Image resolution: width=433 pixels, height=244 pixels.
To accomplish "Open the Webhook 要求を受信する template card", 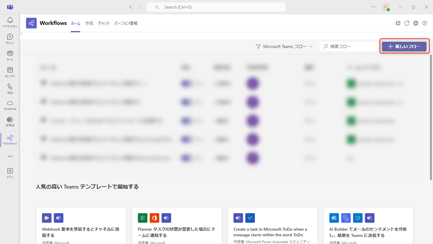I will click(81, 226).
